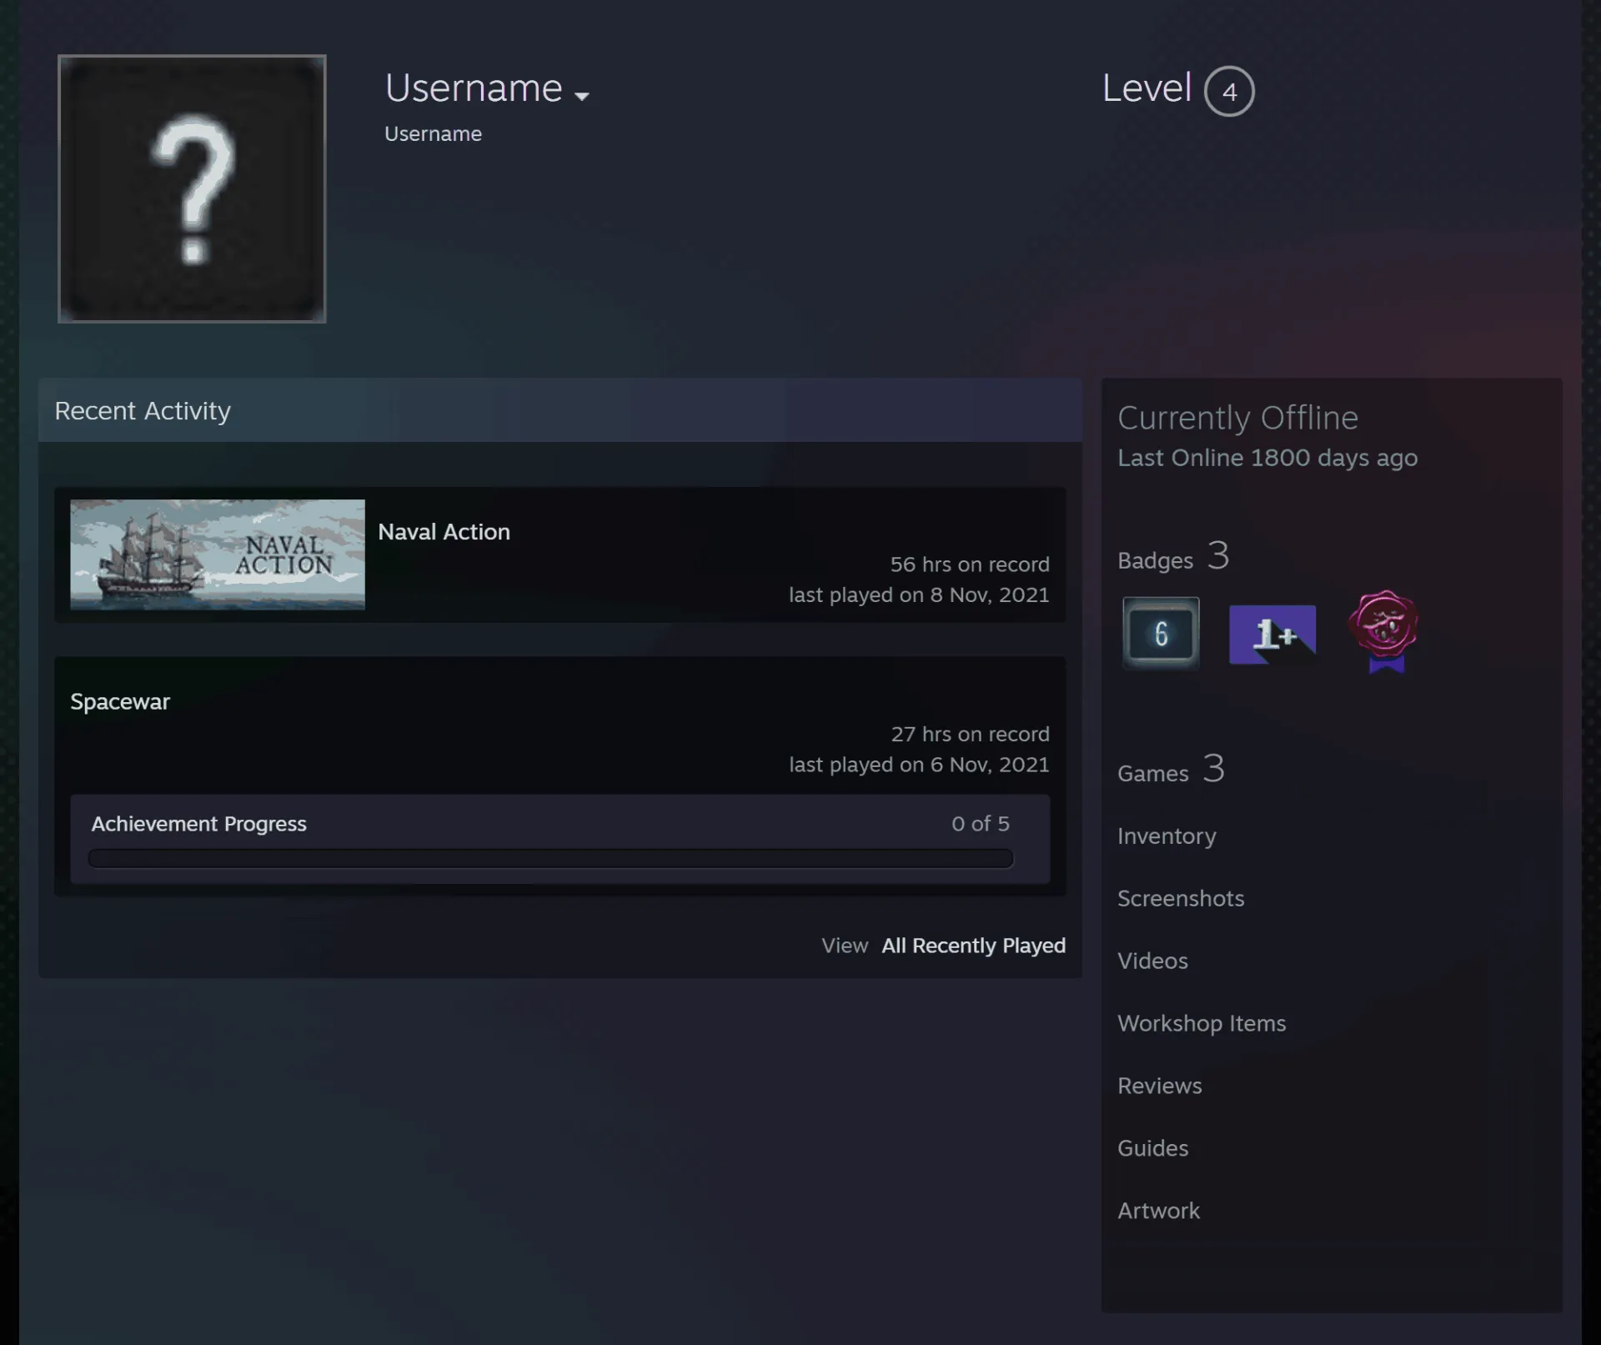Open the Naval Action game title
Screen dimensions: 1601x1345
tap(444, 532)
